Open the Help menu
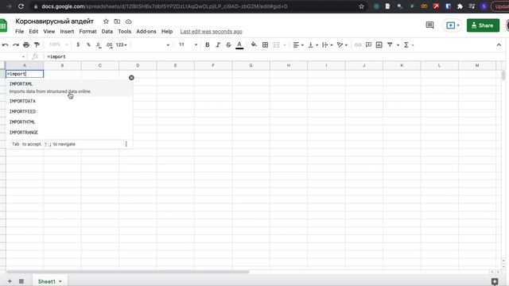 [167, 32]
